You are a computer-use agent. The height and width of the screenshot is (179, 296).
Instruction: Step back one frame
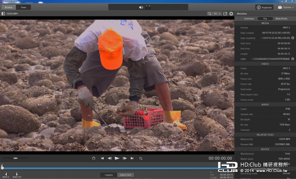(110, 158)
